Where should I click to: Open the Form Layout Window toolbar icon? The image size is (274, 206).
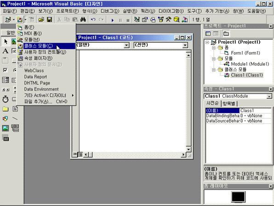(153, 20)
